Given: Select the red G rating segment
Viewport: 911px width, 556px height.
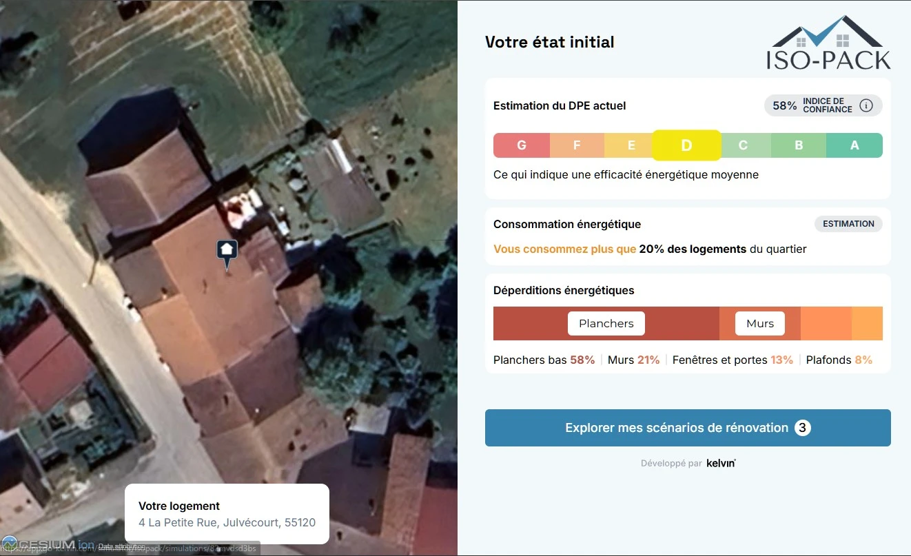Looking at the screenshot, I should pos(522,145).
